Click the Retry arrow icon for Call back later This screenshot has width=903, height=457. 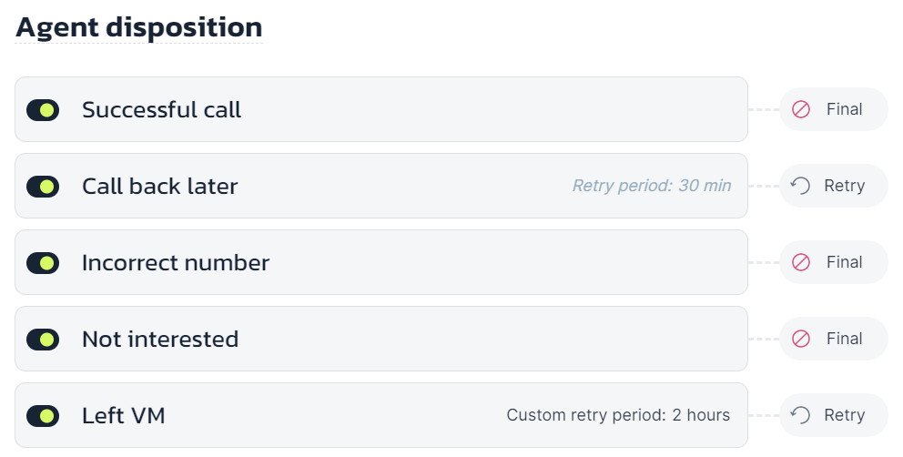click(800, 186)
